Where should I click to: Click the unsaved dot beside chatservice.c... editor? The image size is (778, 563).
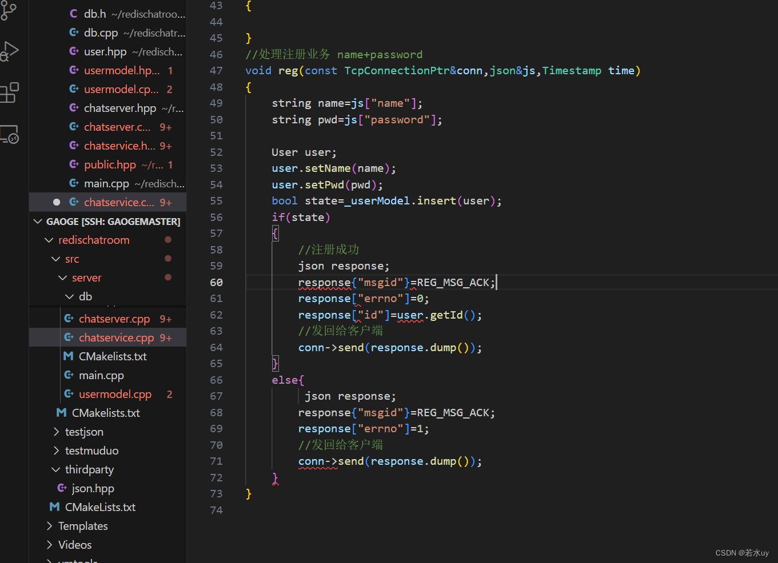pyautogui.click(x=57, y=202)
